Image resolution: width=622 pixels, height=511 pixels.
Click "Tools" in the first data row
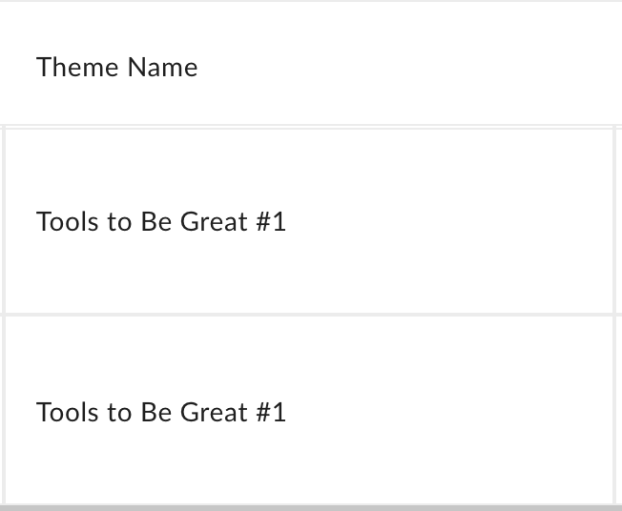click(x=67, y=221)
